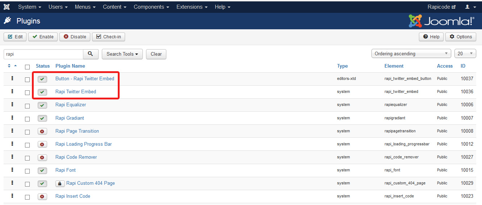Enable Rapi Insert Code status icon
482x205 pixels.
(42, 197)
